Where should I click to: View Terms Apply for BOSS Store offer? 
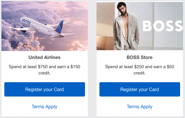click(x=139, y=107)
